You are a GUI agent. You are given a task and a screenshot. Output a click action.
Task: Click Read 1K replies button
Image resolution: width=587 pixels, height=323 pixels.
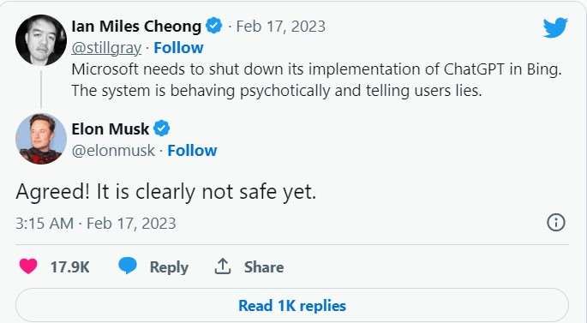click(292, 305)
